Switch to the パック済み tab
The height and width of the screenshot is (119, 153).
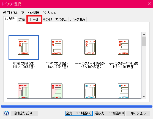pos(78,20)
